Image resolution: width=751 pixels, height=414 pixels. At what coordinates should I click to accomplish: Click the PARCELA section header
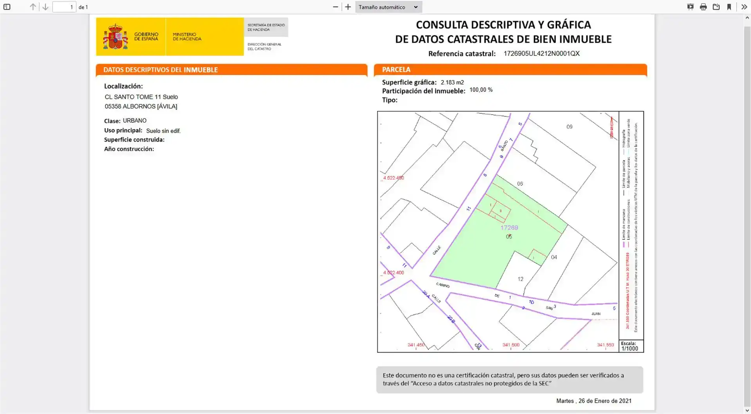pos(510,70)
